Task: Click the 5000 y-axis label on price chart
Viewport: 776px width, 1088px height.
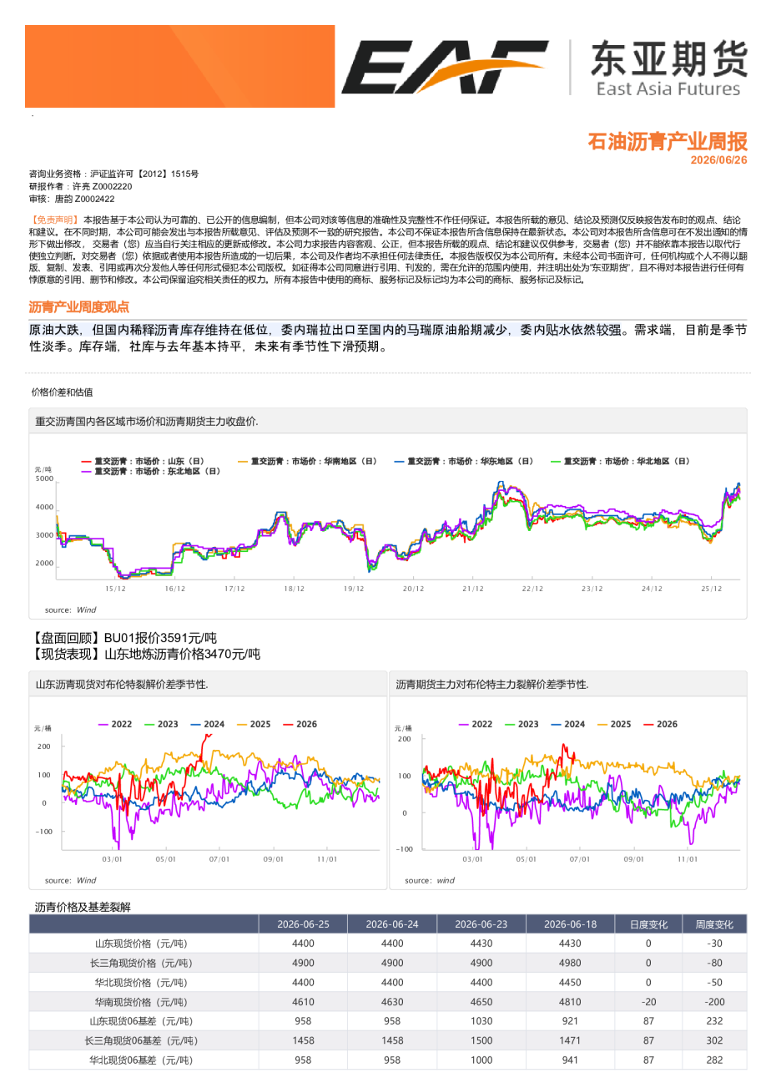Action: click(x=44, y=478)
